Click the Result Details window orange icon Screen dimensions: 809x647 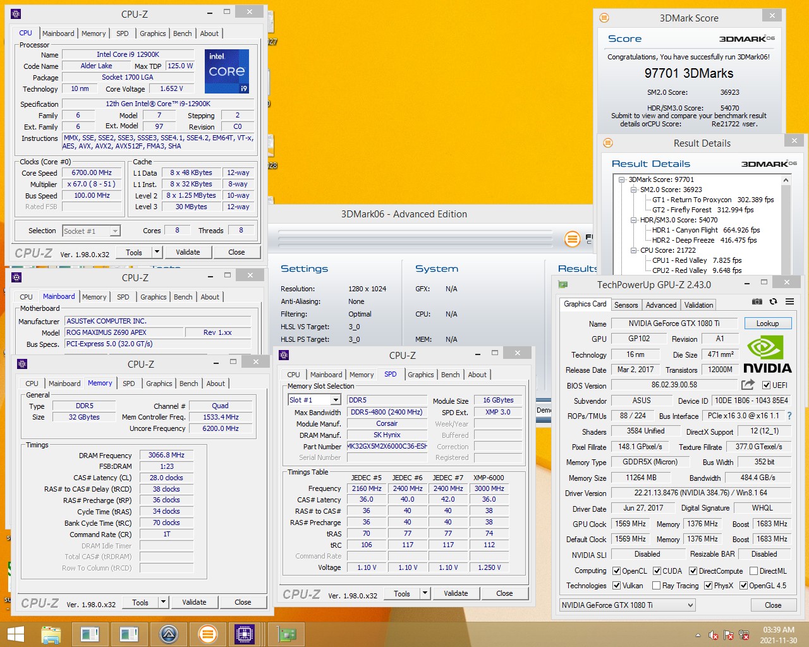(608, 143)
